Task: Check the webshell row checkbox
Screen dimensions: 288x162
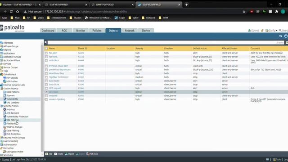Action: (x=46, y=95)
